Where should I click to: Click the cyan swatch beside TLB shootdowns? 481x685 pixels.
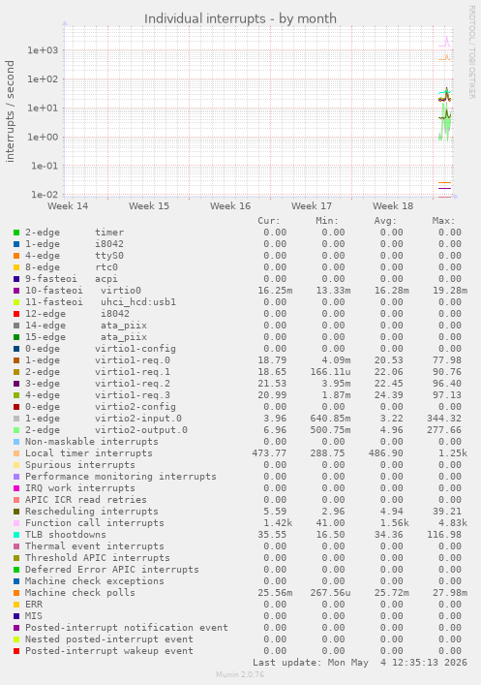16,535
